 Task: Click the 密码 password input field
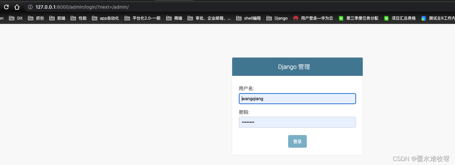[297, 122]
